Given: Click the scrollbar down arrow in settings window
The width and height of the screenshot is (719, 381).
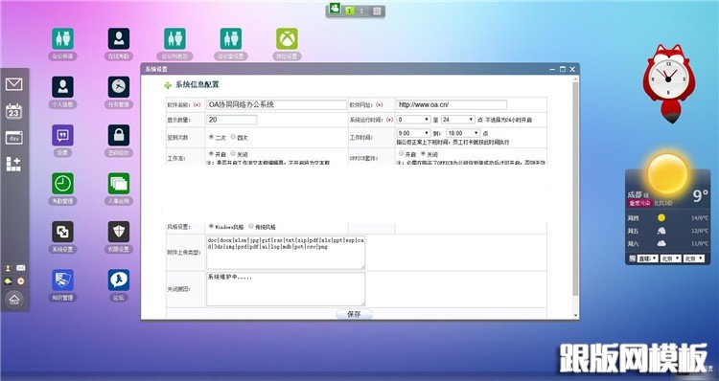Looking at the screenshot, I should (576, 316).
